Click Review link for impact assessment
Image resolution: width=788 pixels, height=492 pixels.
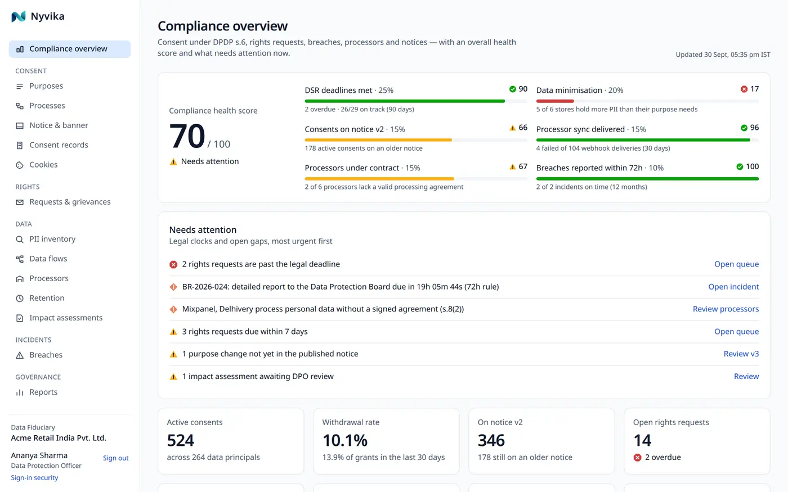tap(746, 376)
